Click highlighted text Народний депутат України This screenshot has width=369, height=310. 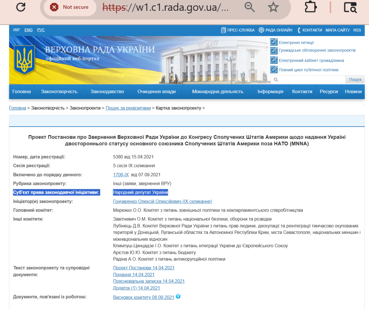pos(141,192)
